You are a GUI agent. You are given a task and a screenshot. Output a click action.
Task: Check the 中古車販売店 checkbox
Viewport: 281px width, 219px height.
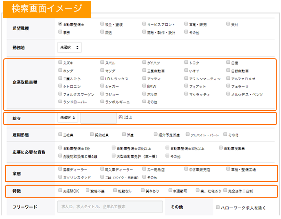[x=186, y=169]
